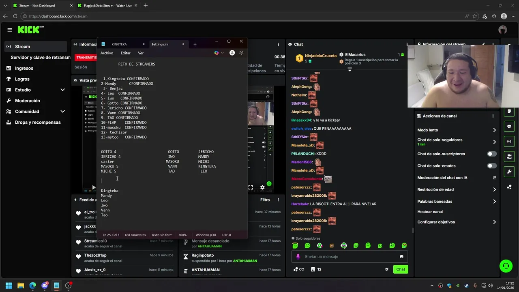Expand the Comunidad sidebar section
This screenshot has width=519, height=292.
pos(62,112)
